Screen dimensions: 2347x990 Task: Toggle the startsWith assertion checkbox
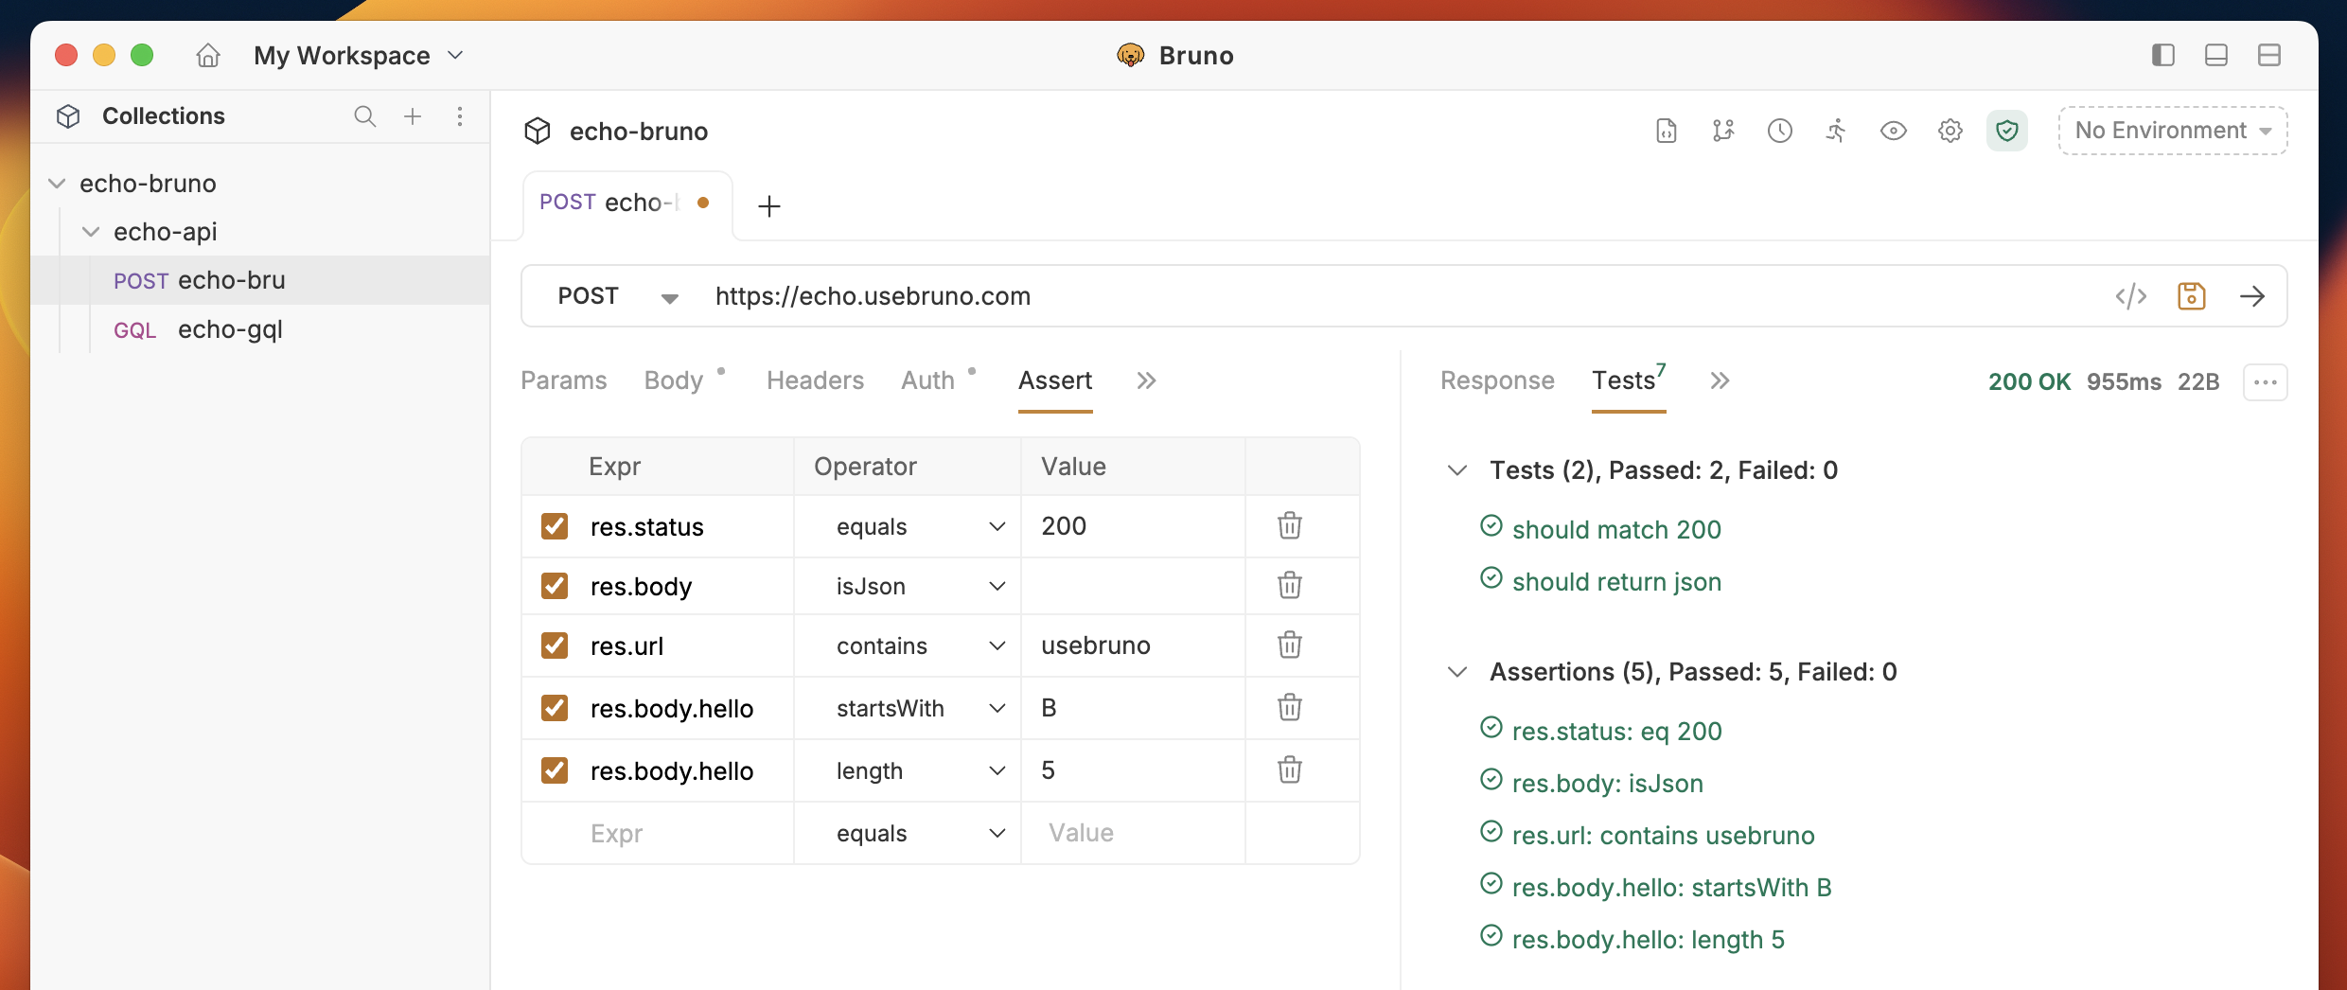click(x=555, y=708)
